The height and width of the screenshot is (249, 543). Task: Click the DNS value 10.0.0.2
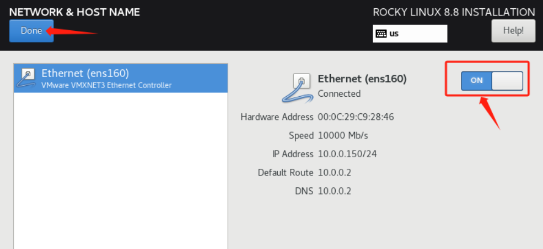point(335,191)
